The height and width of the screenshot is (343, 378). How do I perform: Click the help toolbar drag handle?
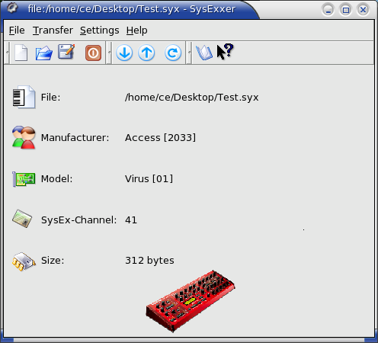[x=189, y=53]
